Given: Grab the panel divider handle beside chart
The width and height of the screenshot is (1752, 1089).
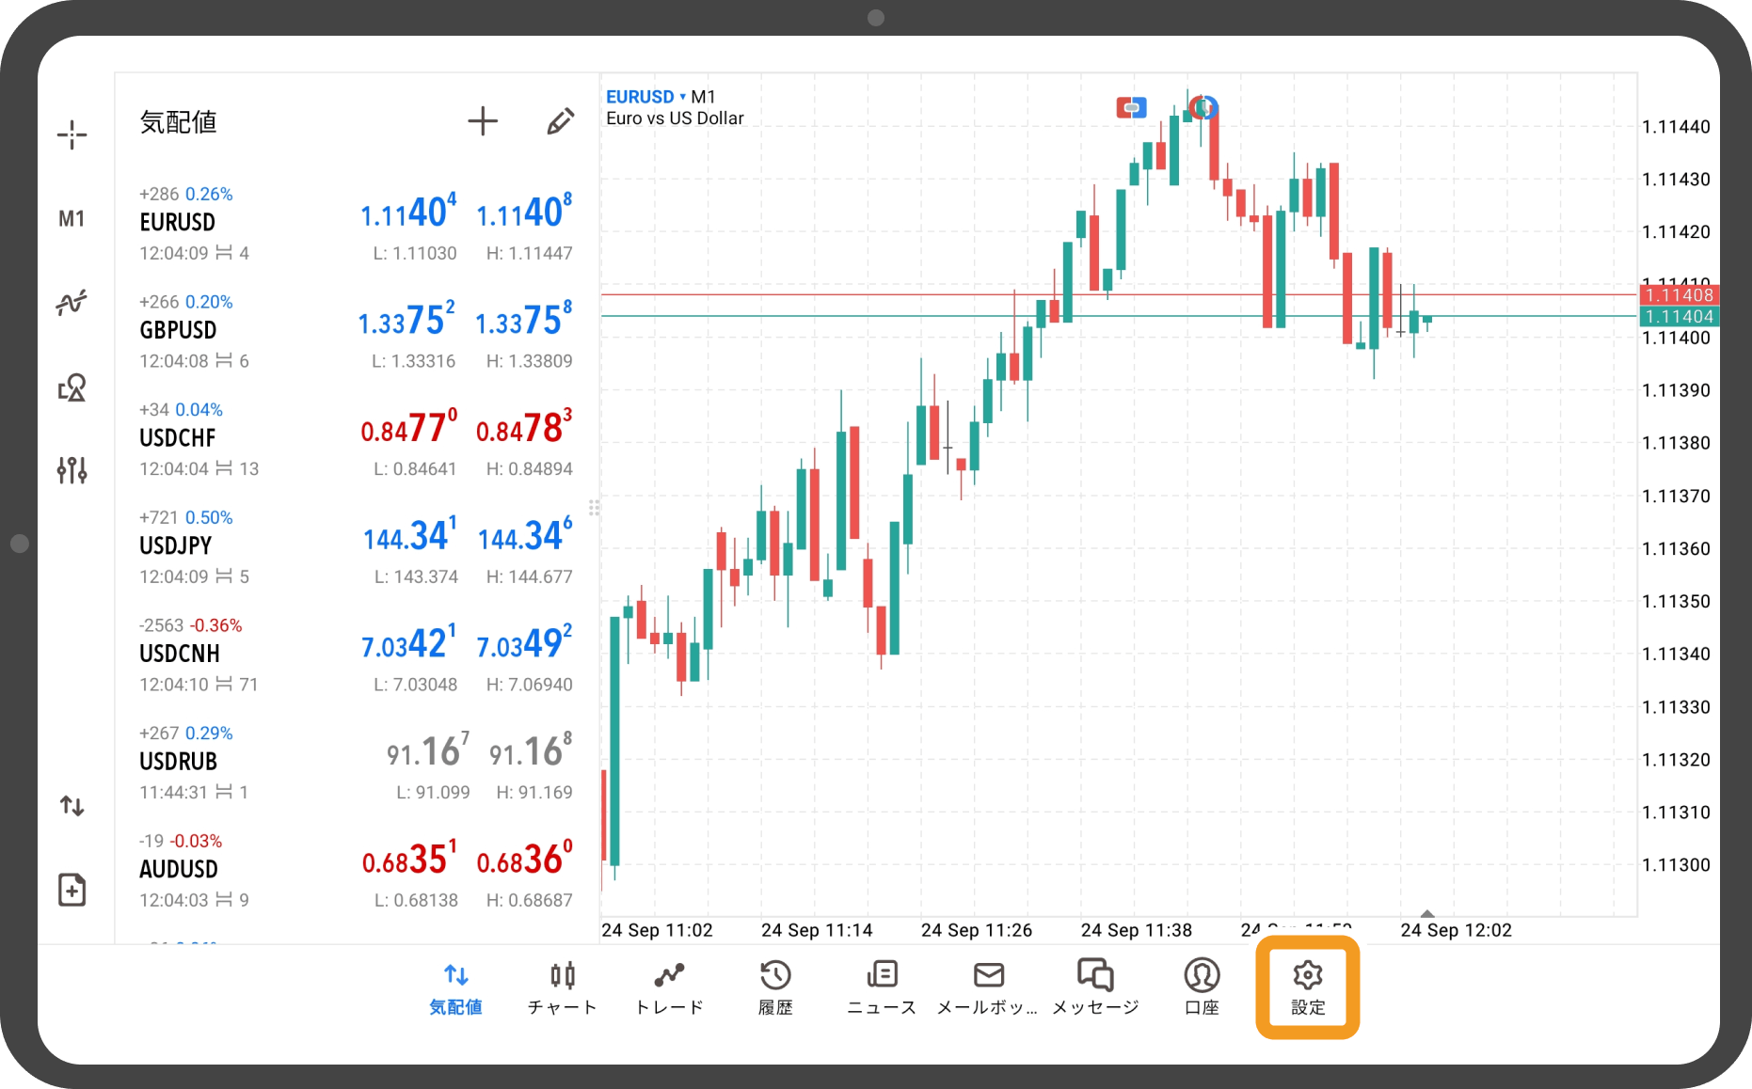Looking at the screenshot, I should pyautogui.click(x=594, y=508).
